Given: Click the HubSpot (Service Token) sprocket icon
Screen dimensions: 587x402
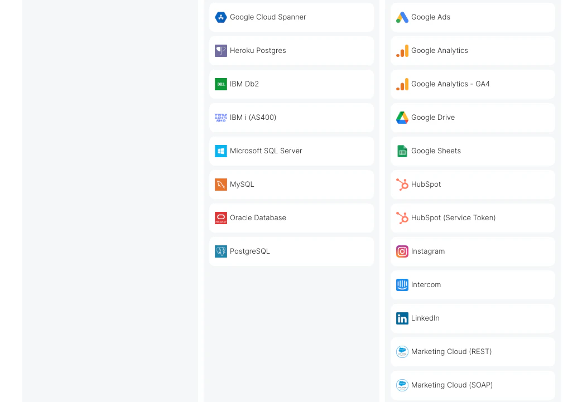Looking at the screenshot, I should click(402, 218).
